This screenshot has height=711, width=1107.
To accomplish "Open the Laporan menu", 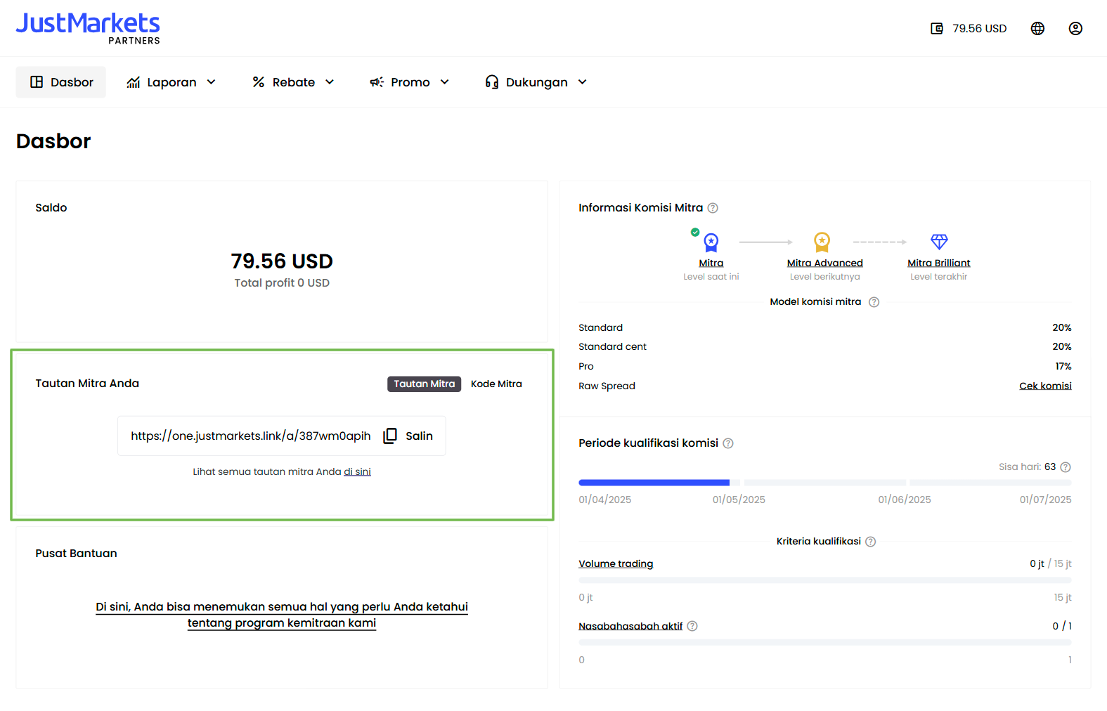I will tap(171, 82).
